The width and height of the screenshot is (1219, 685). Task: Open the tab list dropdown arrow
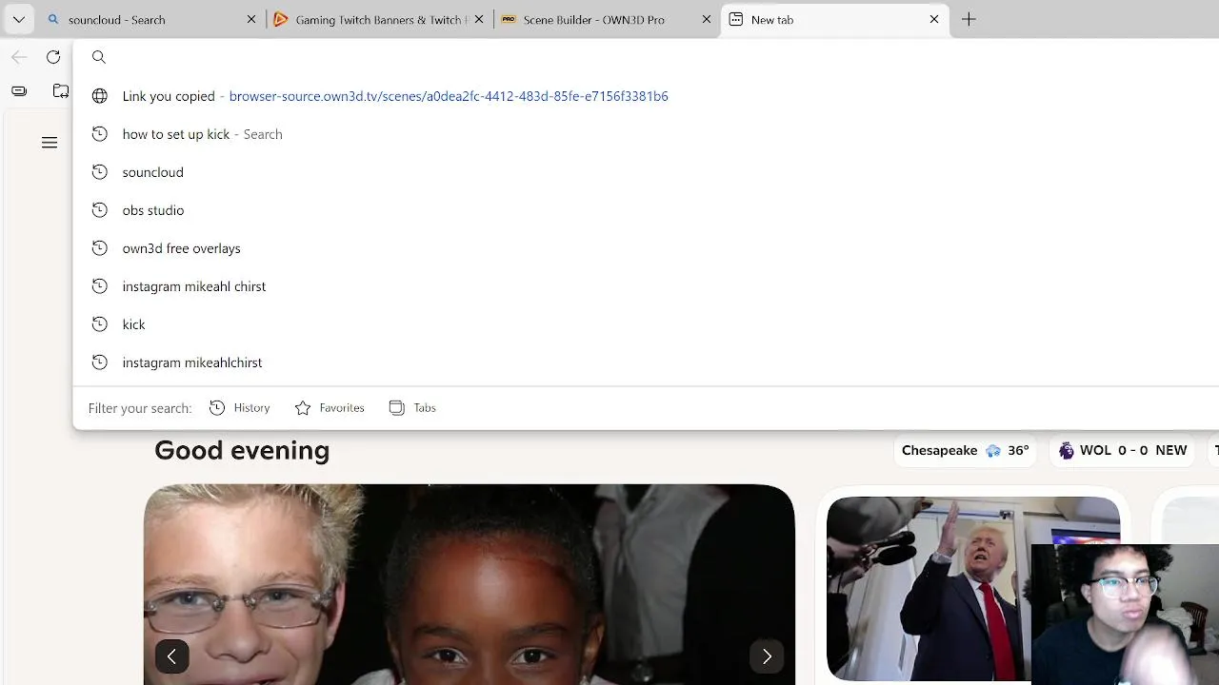click(18, 19)
